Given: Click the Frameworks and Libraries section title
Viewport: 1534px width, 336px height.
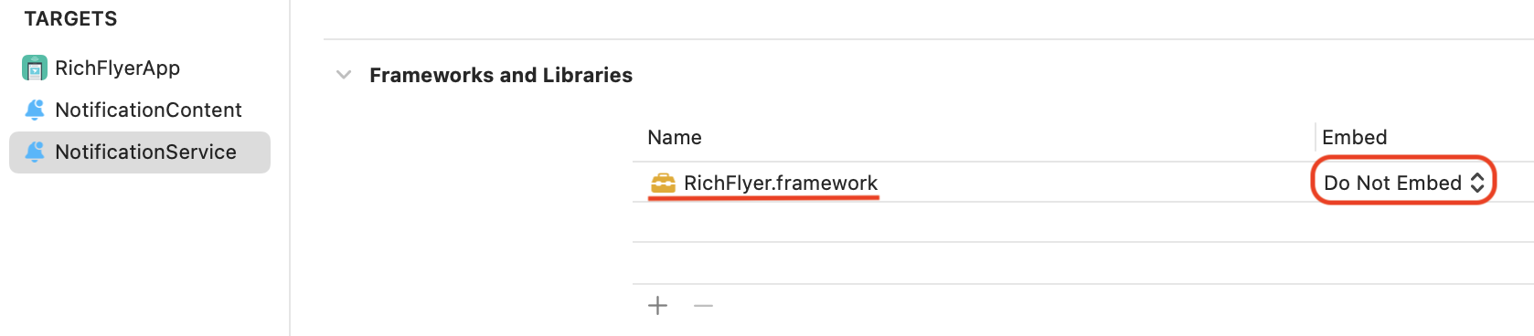Looking at the screenshot, I should click(x=501, y=75).
